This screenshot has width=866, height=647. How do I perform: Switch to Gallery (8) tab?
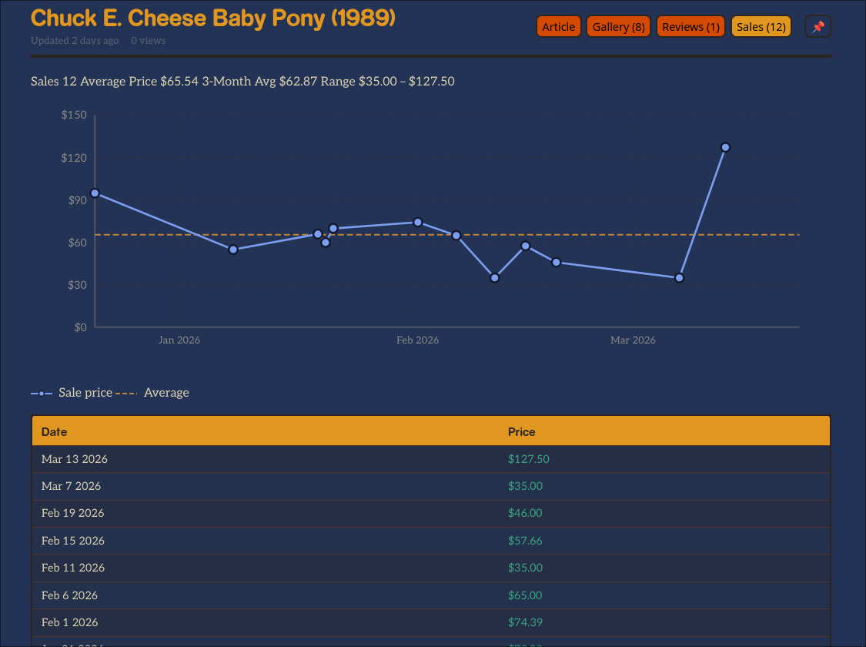pyautogui.click(x=618, y=27)
